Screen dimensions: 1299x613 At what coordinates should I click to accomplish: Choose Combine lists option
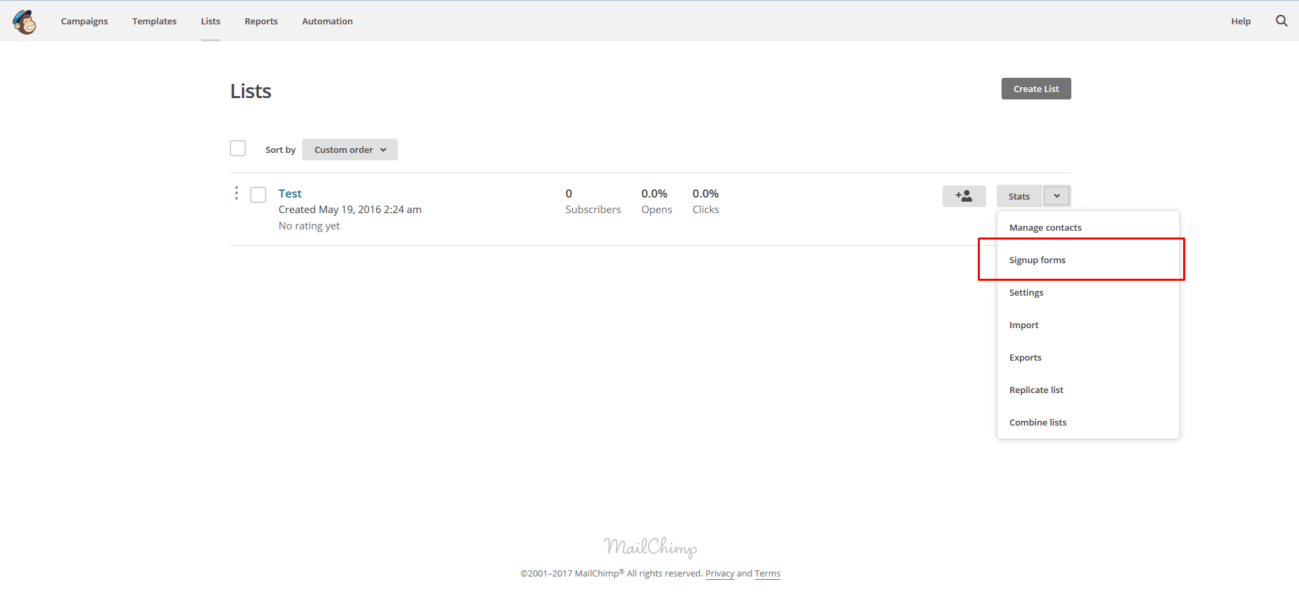1037,422
